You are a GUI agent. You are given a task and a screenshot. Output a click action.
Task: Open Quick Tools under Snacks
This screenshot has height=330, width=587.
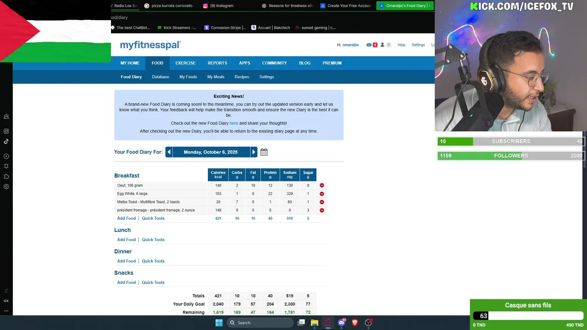(153, 283)
